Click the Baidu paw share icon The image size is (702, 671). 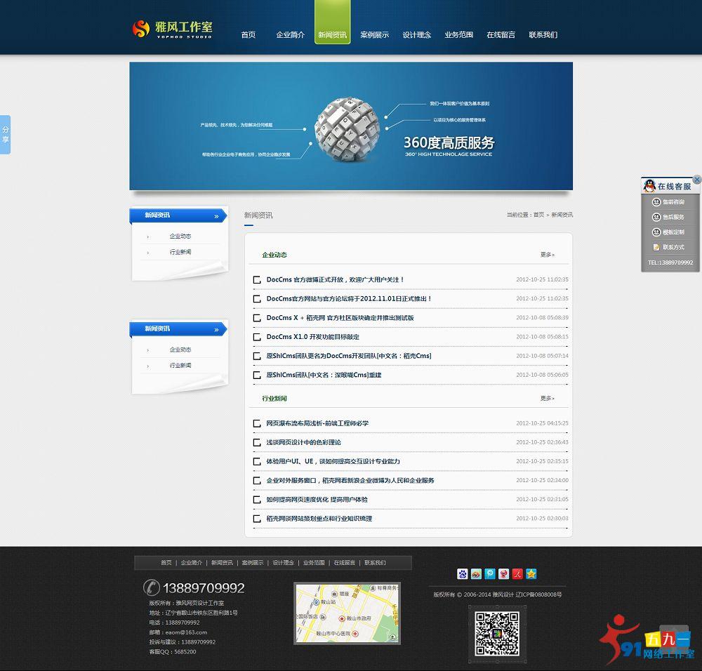462,574
